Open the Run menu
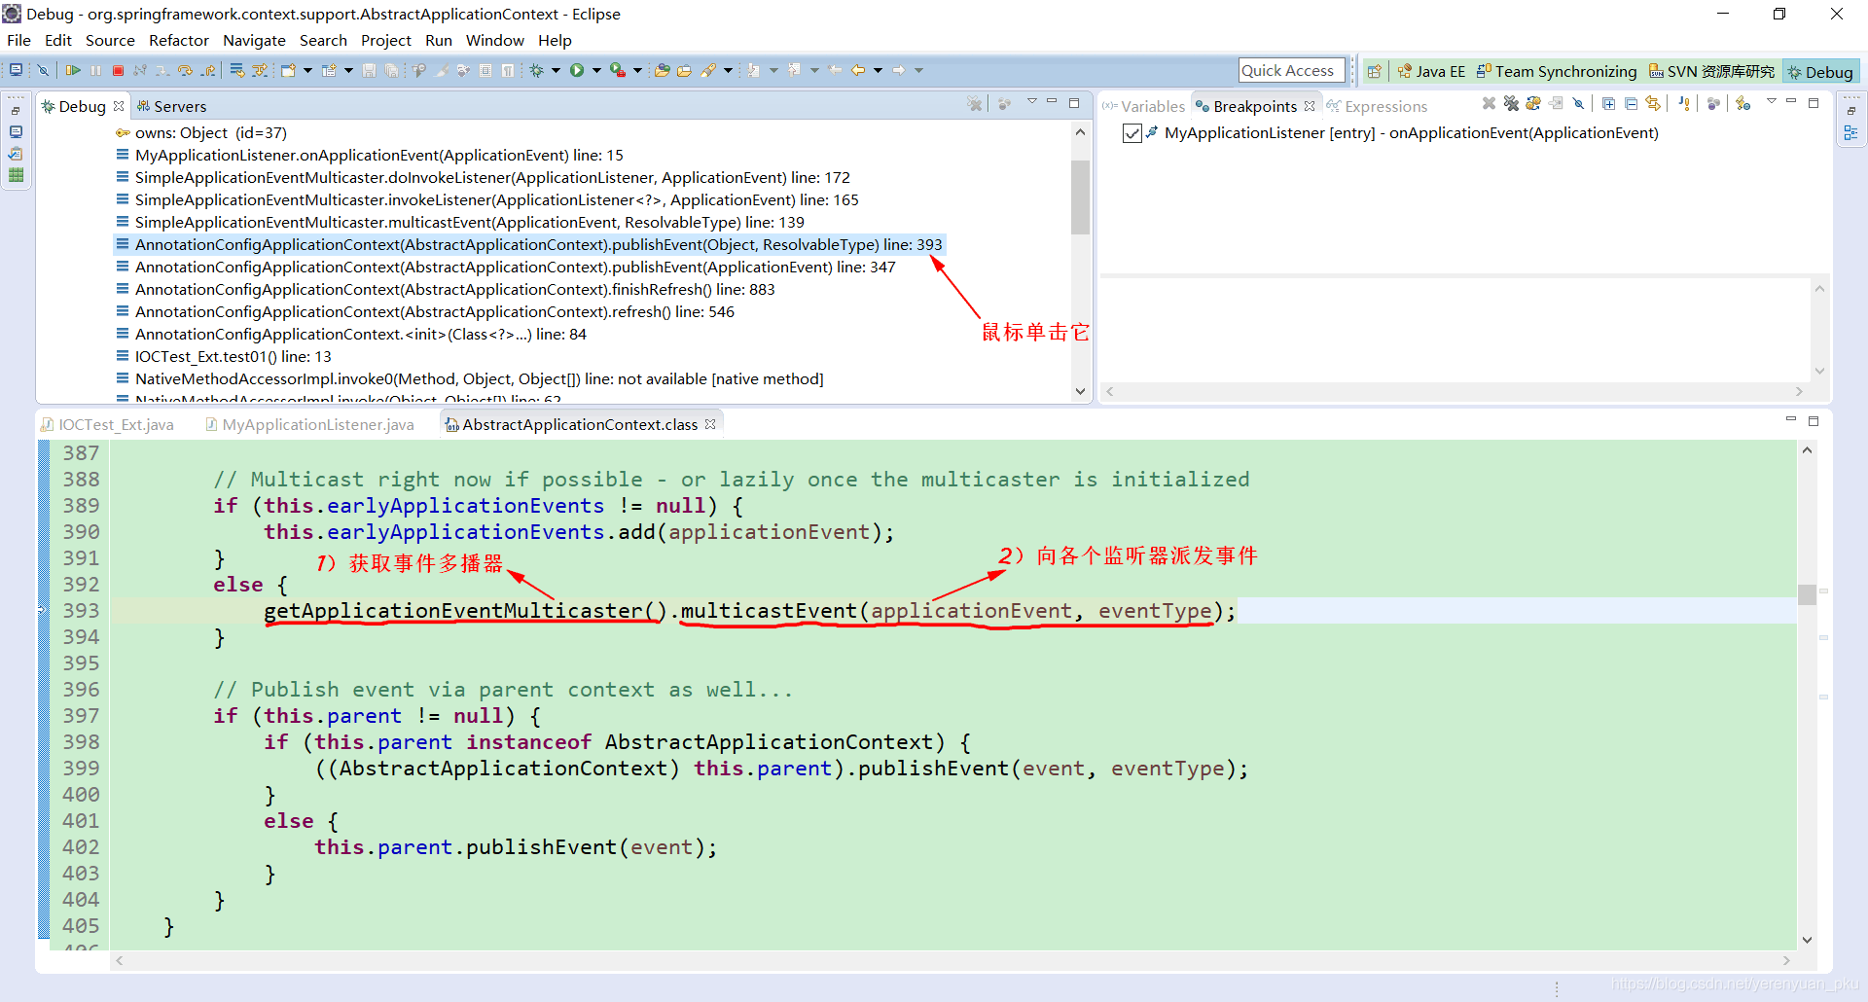The width and height of the screenshot is (1868, 1002). [x=439, y=40]
